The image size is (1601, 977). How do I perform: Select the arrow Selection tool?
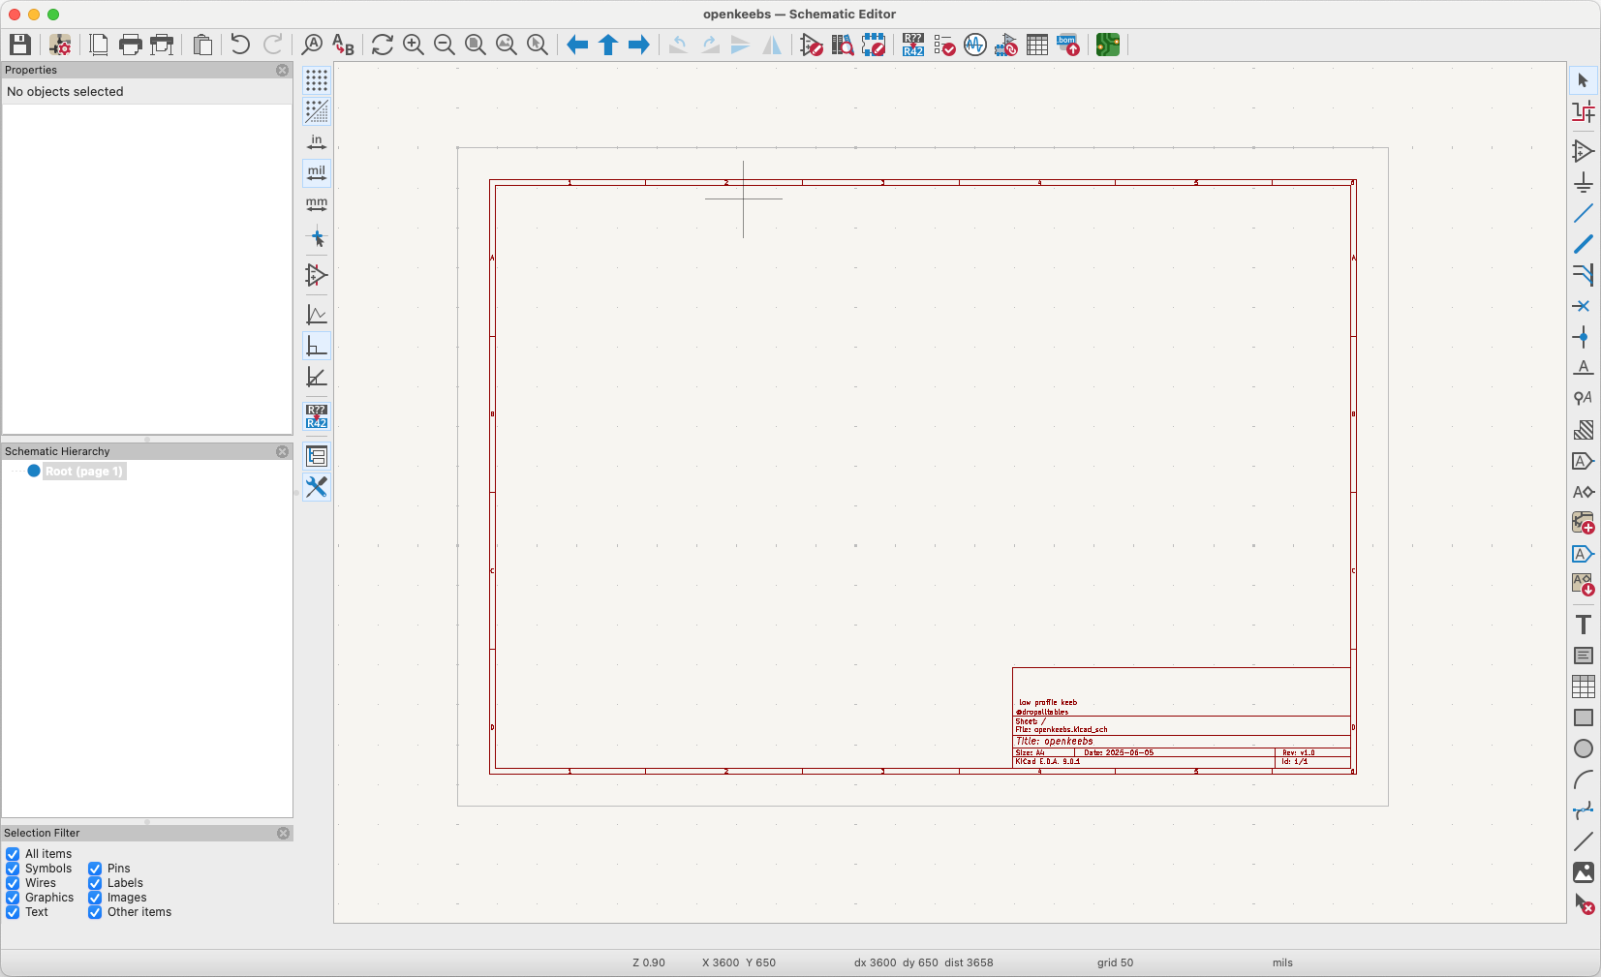coord(1584,80)
